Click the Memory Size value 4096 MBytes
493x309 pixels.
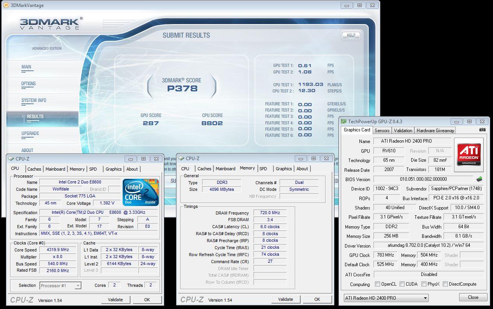coord(221,189)
